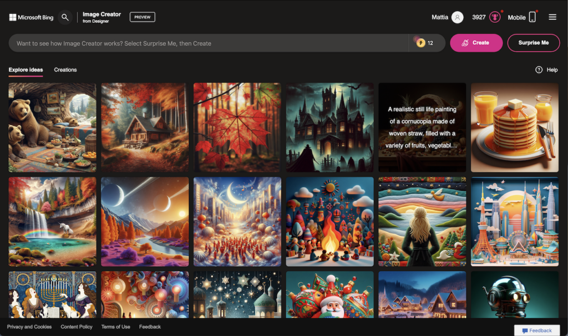Open the Terms of Use link
Image resolution: width=568 pixels, height=336 pixels.
(116, 327)
